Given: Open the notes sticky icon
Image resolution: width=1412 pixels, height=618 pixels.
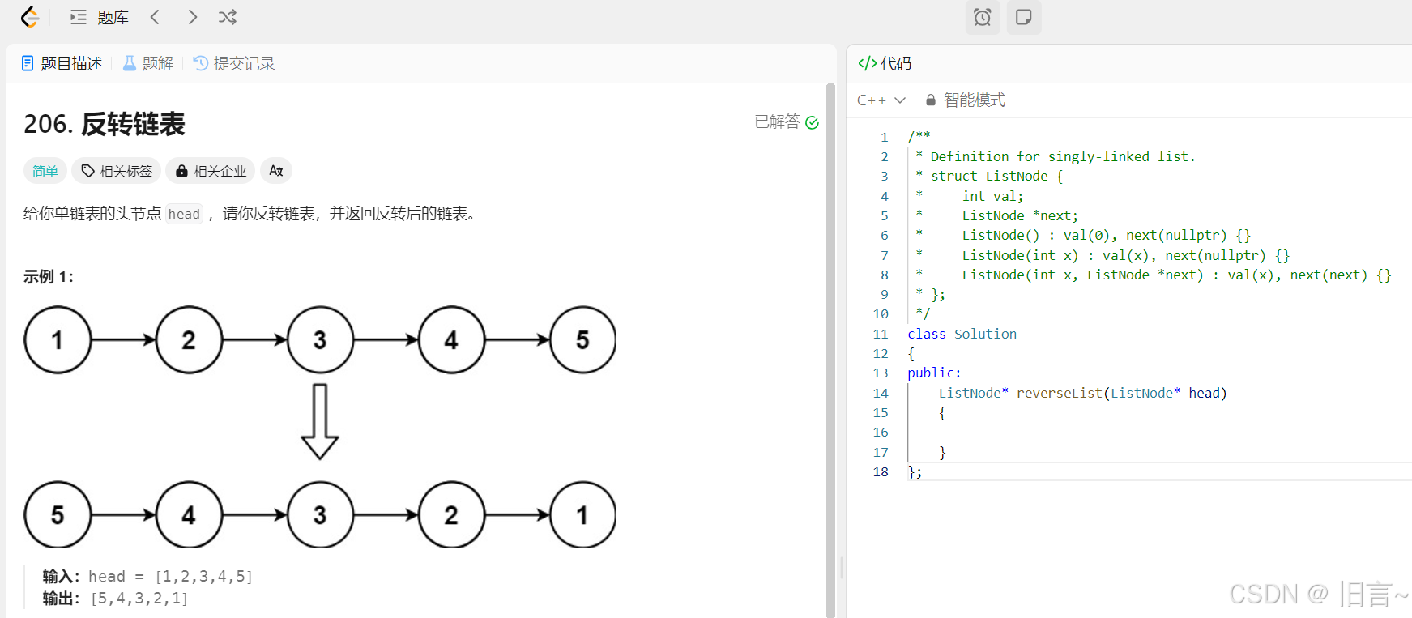Looking at the screenshot, I should point(1024,17).
